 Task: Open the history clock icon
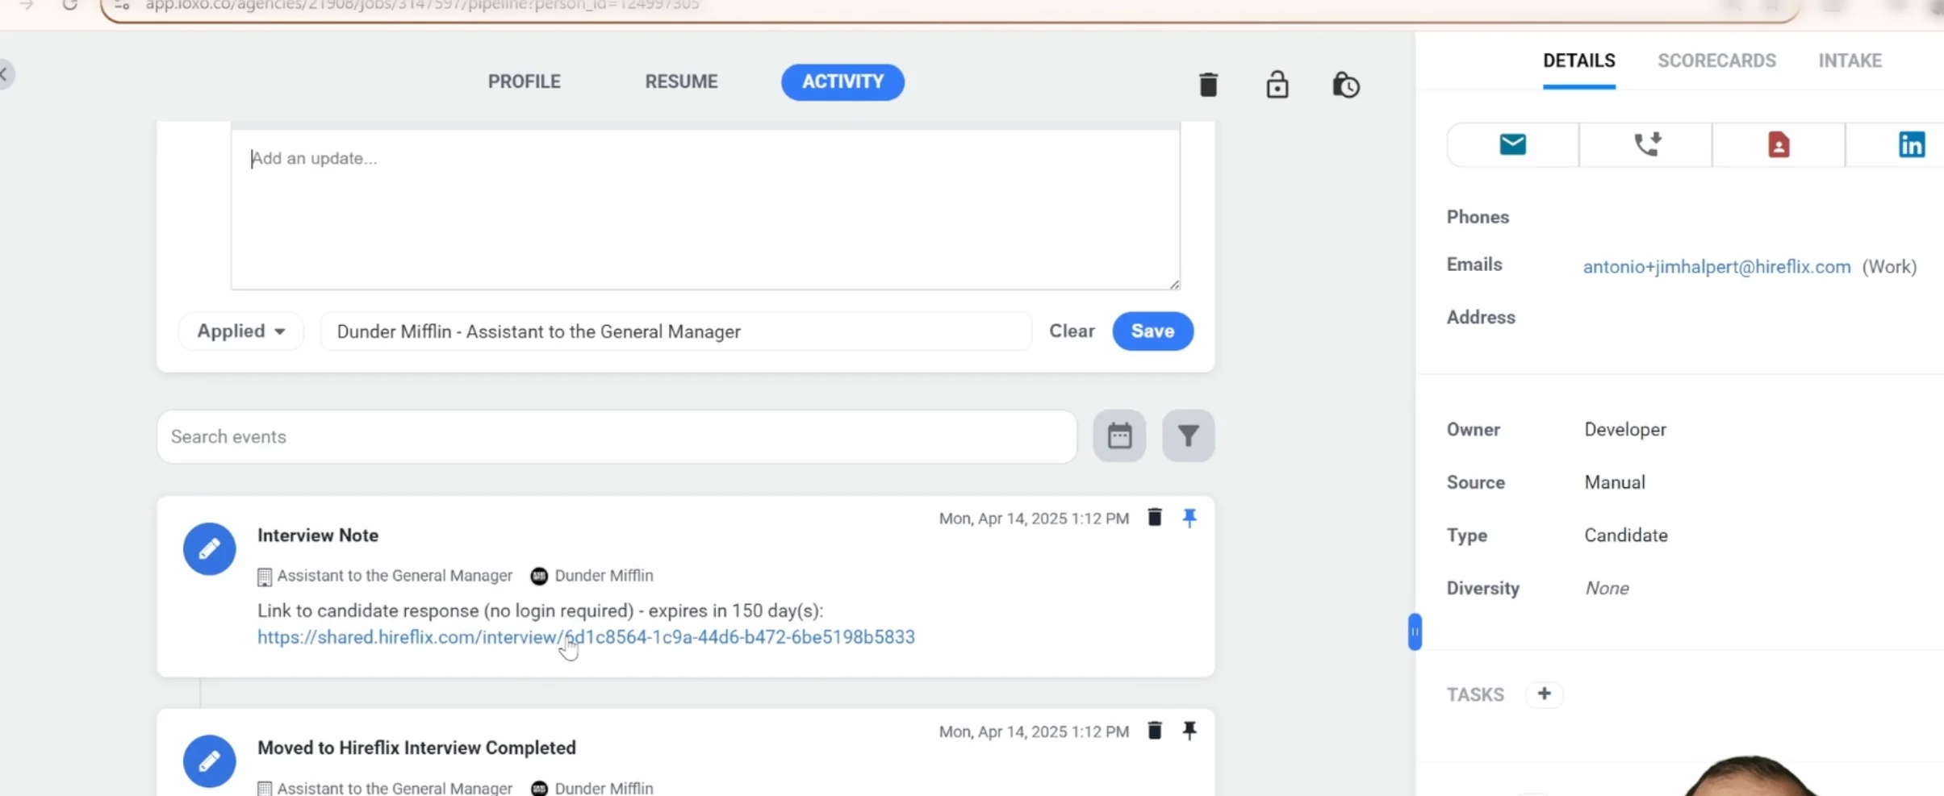pos(1345,84)
